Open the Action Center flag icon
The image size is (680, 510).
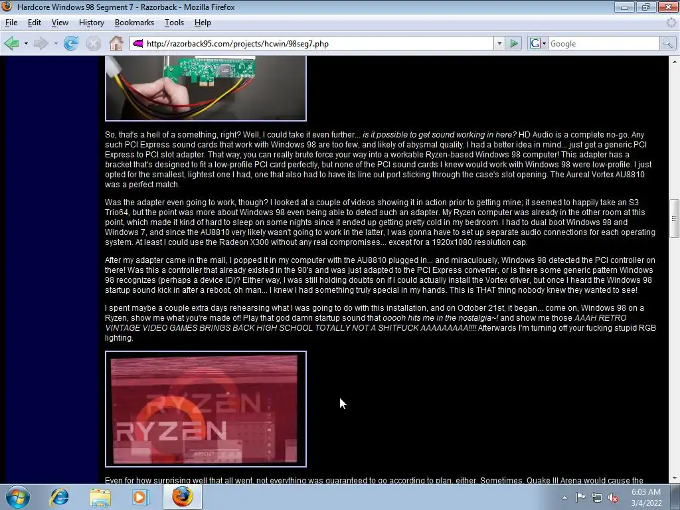[580, 497]
